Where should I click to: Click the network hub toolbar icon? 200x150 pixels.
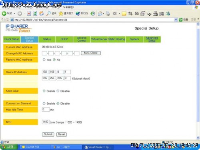(149, 14)
